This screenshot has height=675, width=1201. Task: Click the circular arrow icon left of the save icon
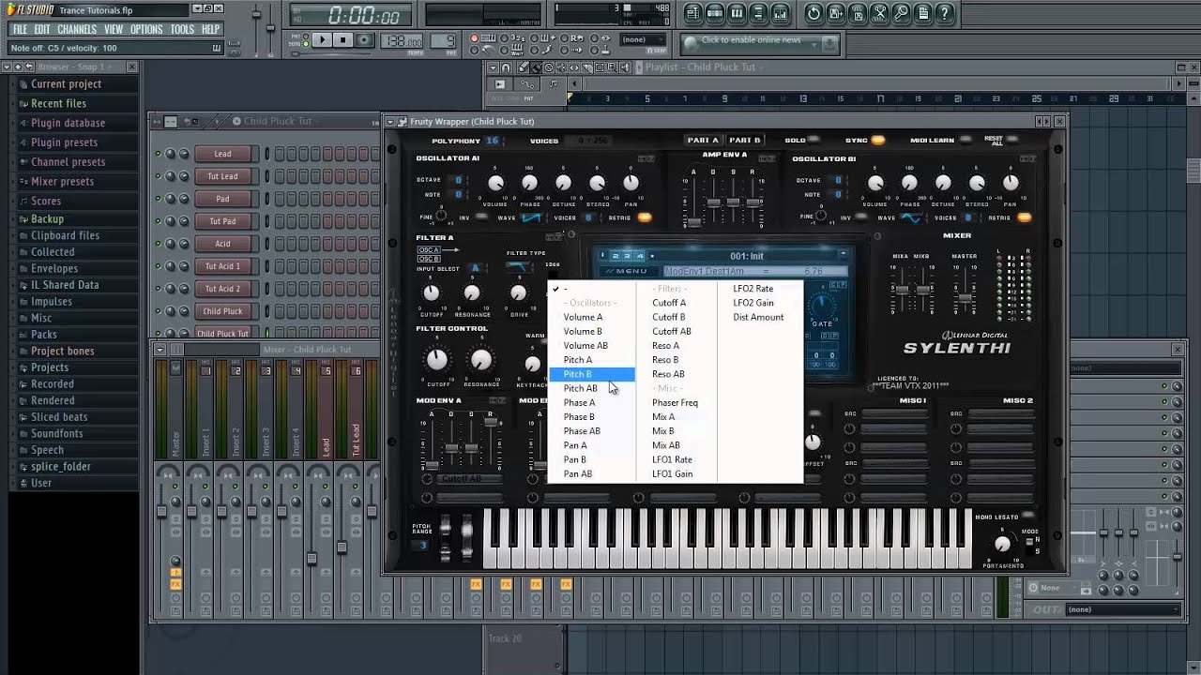813,13
